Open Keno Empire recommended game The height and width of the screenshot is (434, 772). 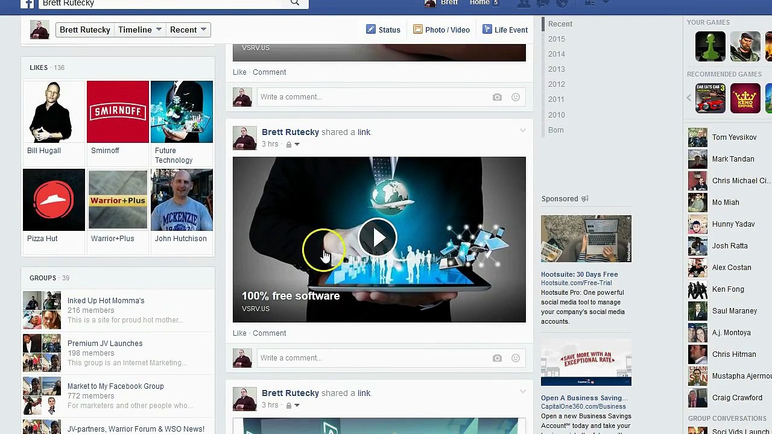(745, 98)
